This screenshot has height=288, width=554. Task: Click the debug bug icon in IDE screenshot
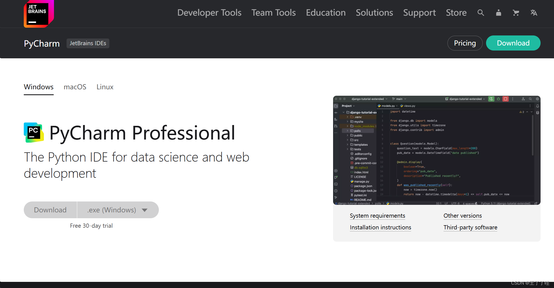pos(498,99)
